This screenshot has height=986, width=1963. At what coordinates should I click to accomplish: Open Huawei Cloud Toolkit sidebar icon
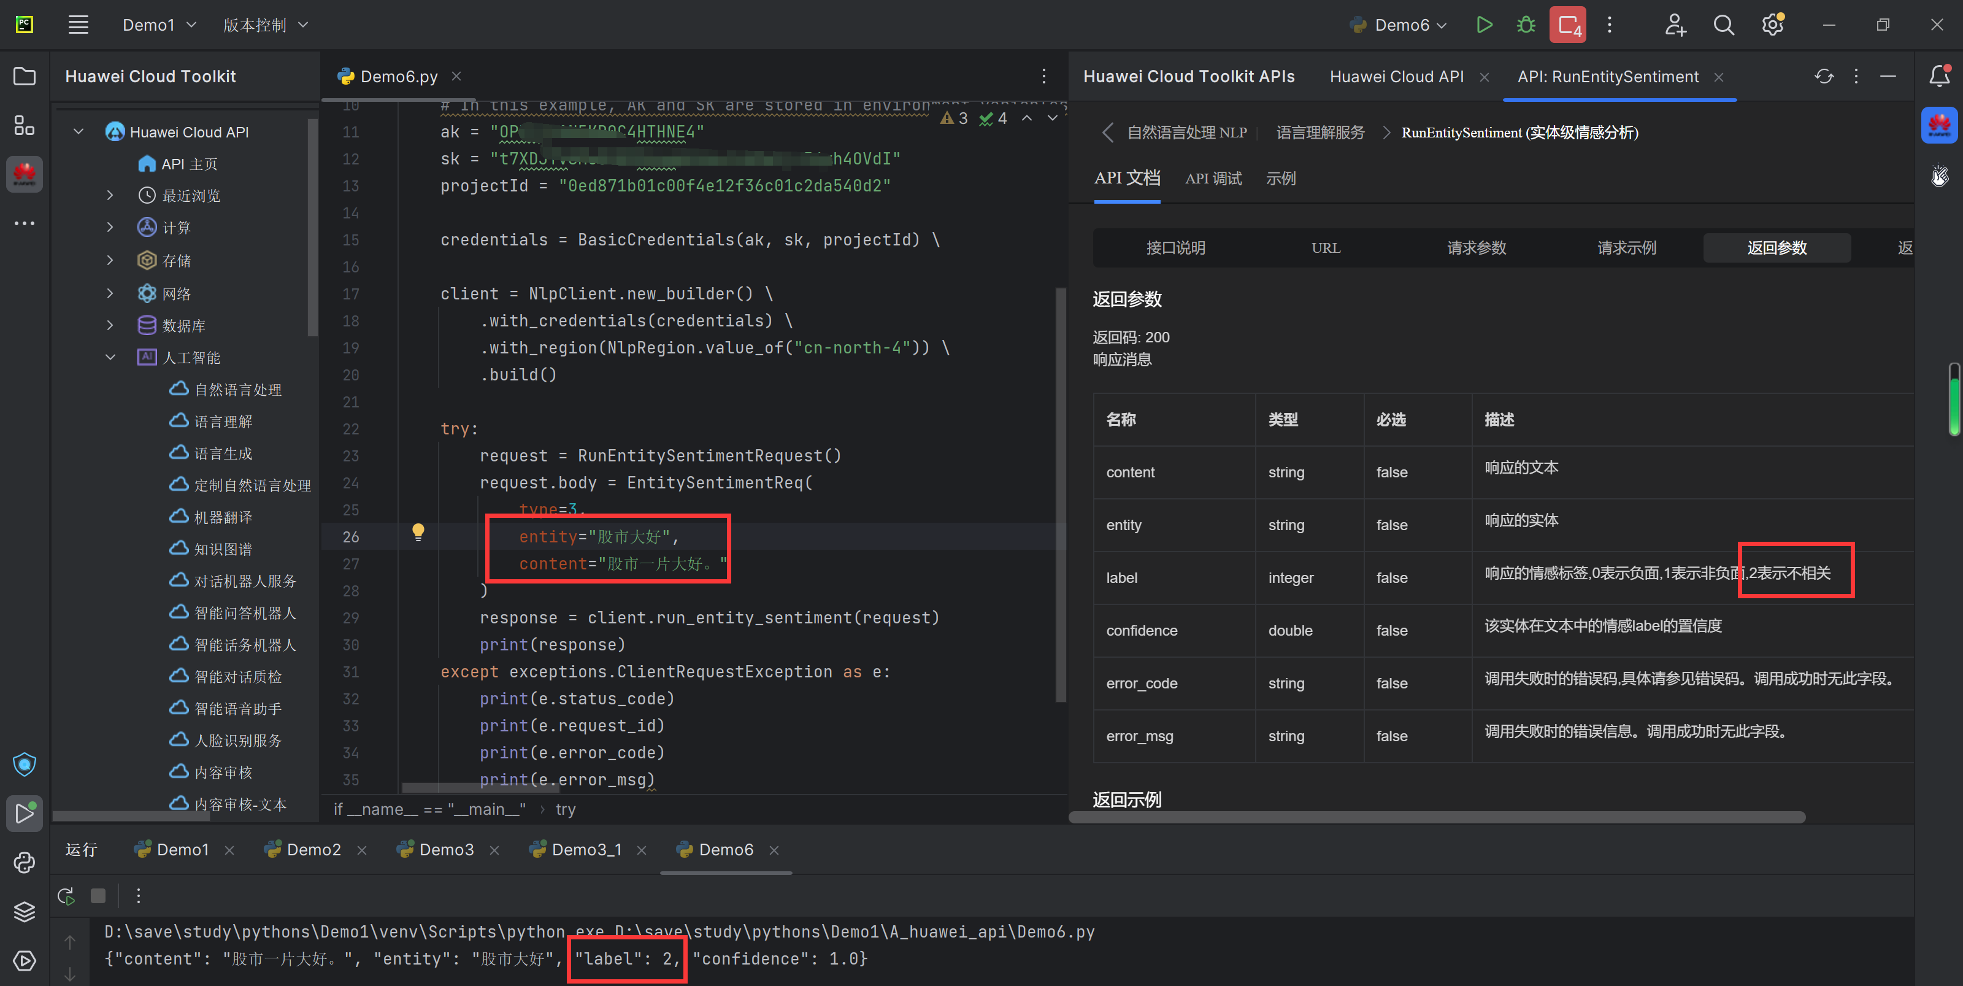(x=25, y=174)
